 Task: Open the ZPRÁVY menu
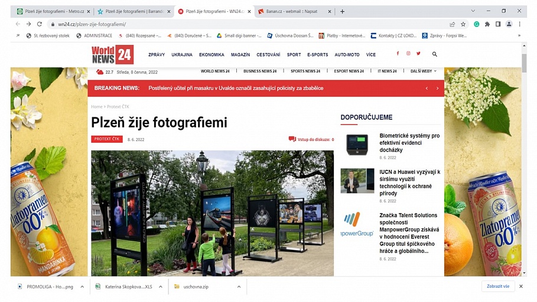(x=157, y=55)
